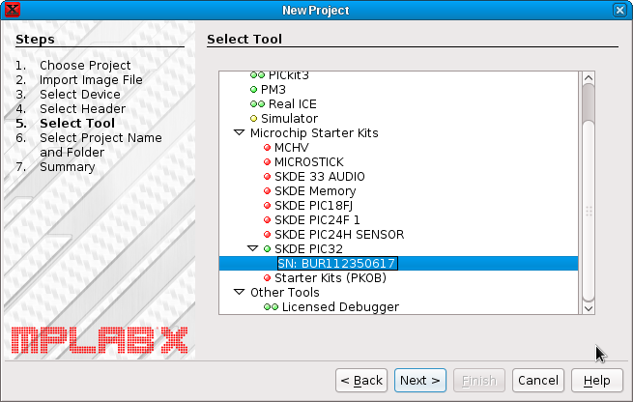633x402 pixels.
Task: Select serial number SN: BUR112350617
Action: point(337,264)
